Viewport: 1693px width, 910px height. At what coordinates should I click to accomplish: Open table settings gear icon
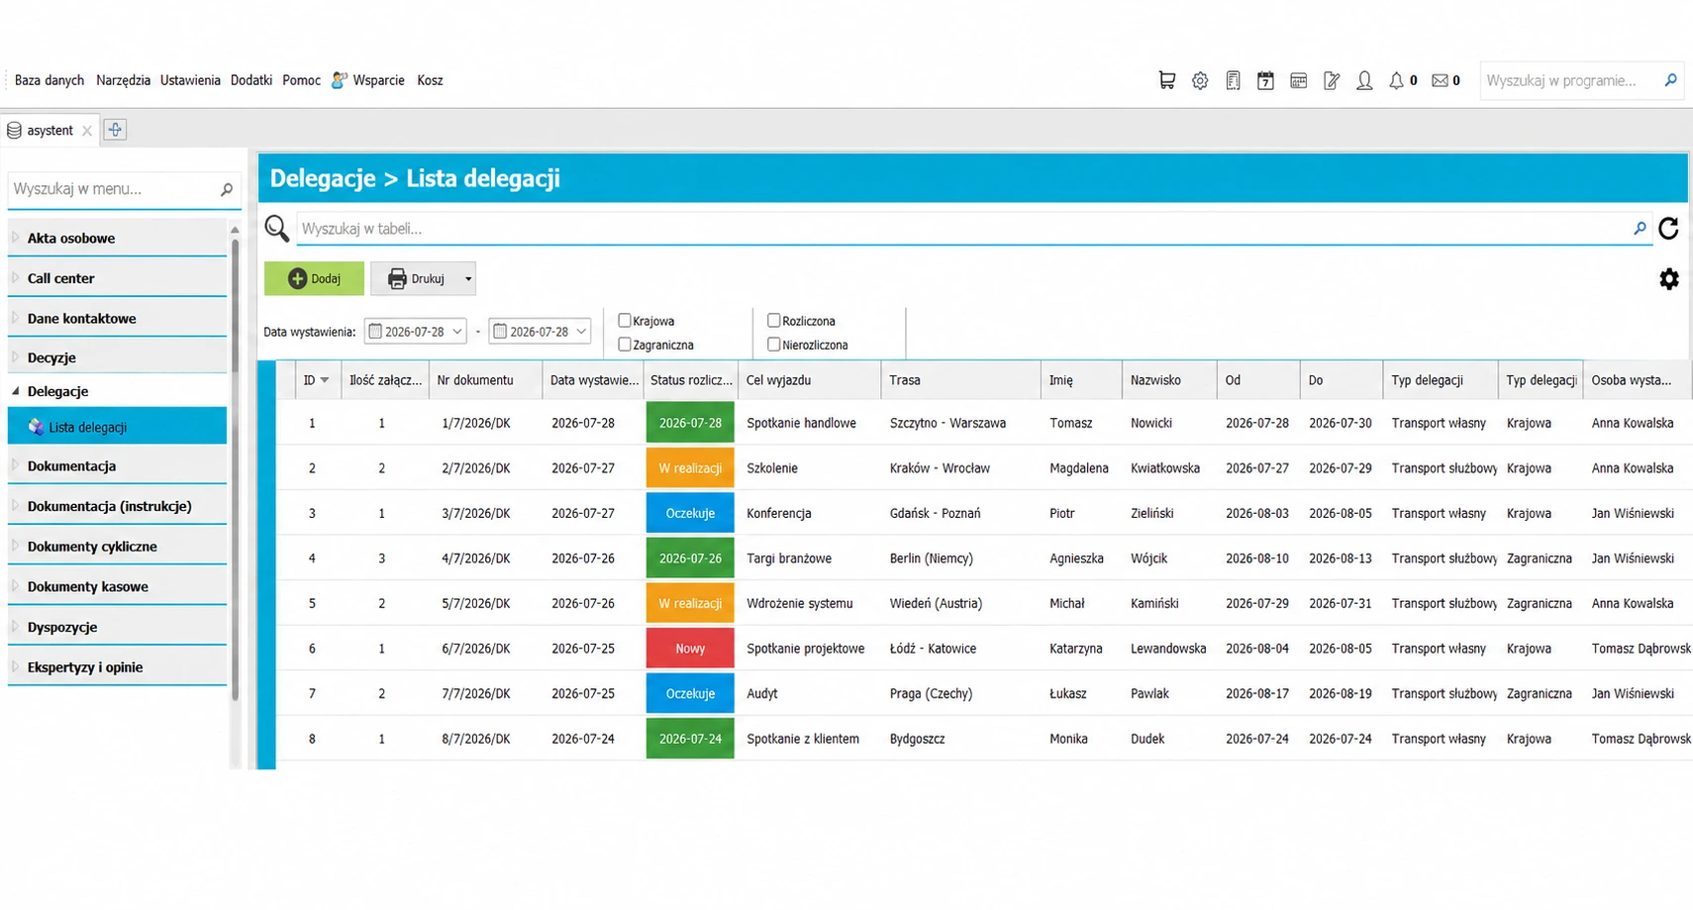pos(1669,279)
